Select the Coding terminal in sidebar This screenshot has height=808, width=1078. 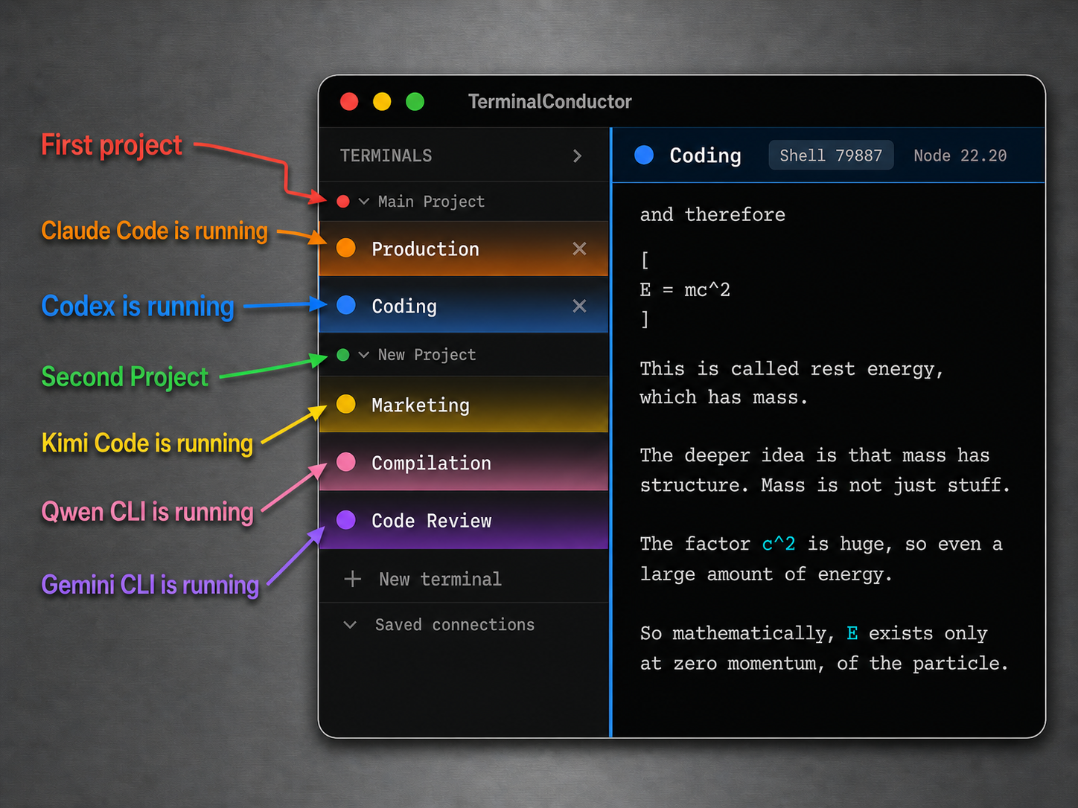coord(463,306)
